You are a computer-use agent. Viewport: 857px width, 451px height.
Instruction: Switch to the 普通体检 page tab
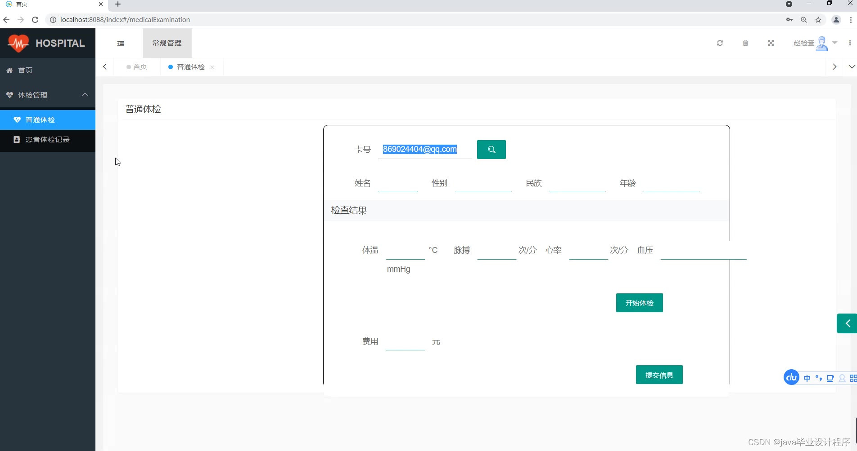click(x=186, y=67)
